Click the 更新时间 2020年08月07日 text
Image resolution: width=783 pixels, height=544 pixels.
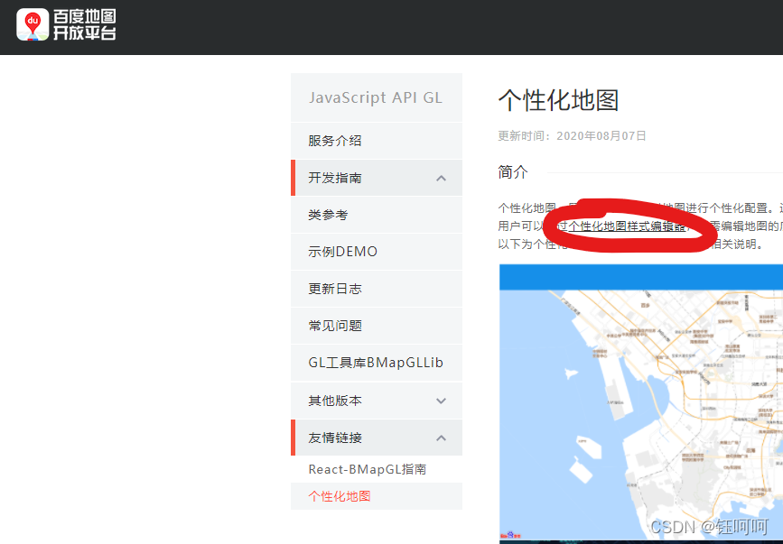[572, 135]
